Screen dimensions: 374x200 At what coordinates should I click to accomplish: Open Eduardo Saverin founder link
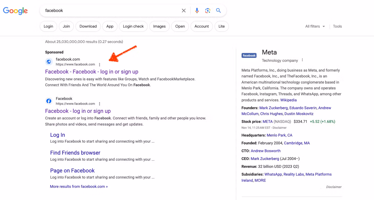coord(303,108)
